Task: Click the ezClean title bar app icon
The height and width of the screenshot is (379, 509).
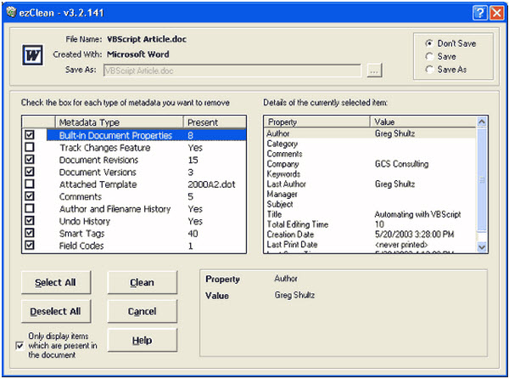Action: pyautogui.click(x=11, y=13)
